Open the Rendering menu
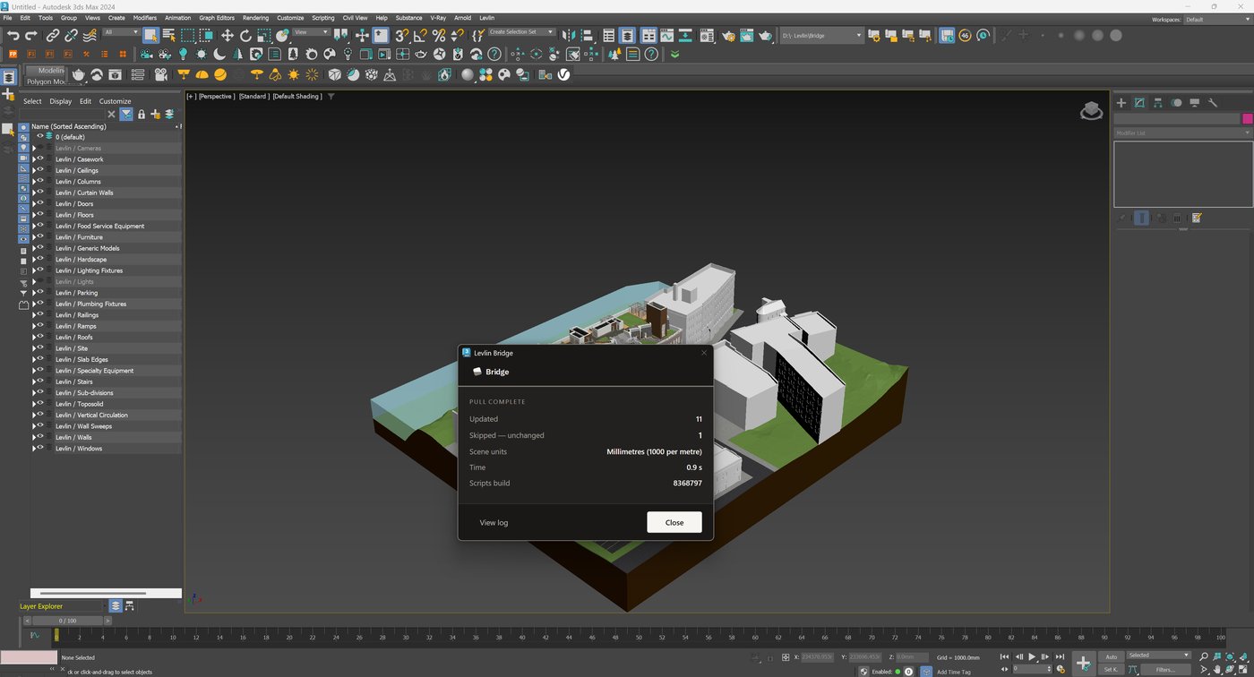1254x677 pixels. (x=255, y=18)
